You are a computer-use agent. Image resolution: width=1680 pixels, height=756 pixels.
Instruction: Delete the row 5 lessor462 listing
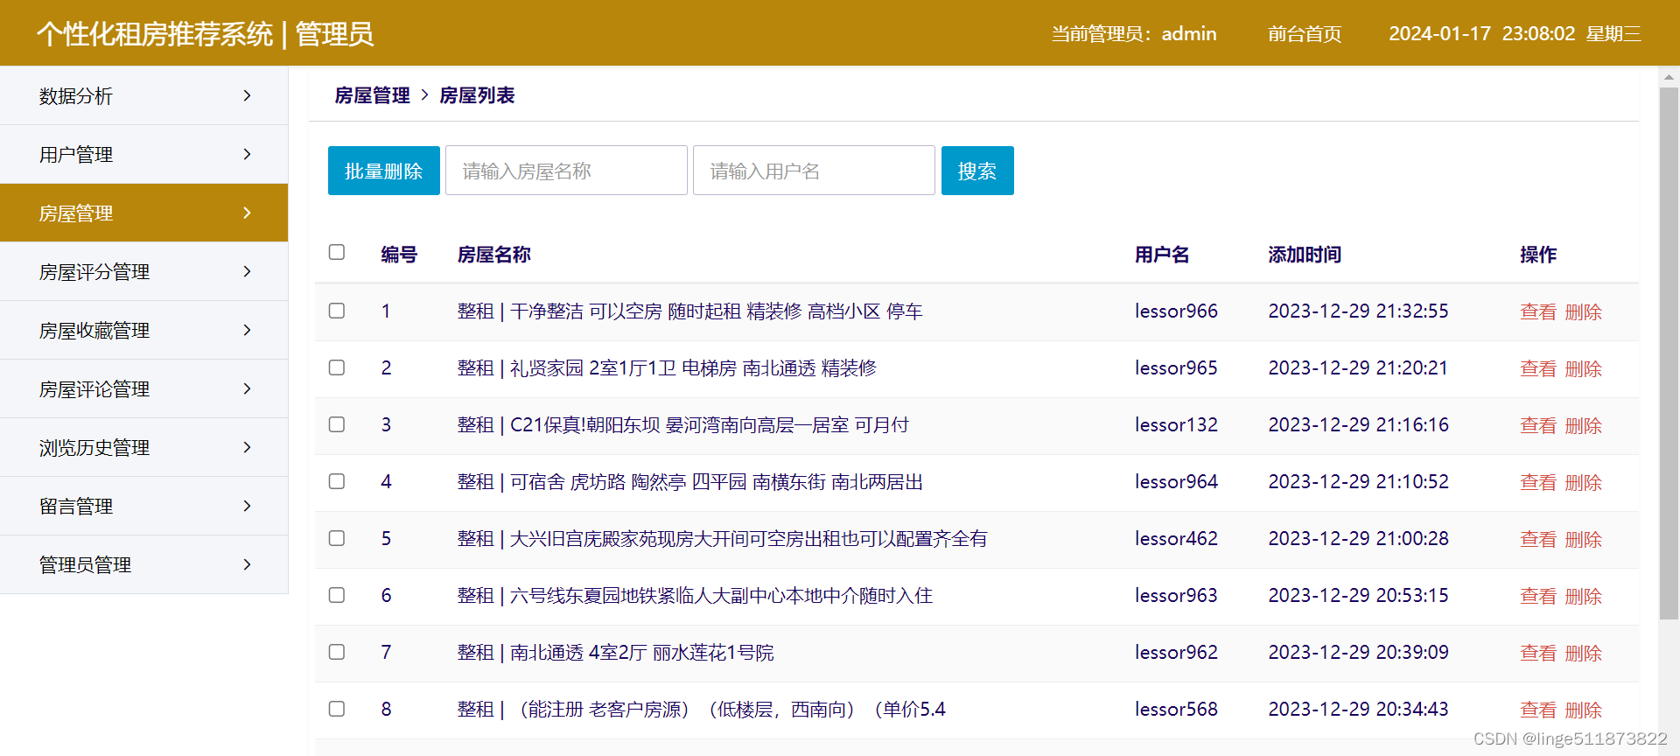(1583, 539)
